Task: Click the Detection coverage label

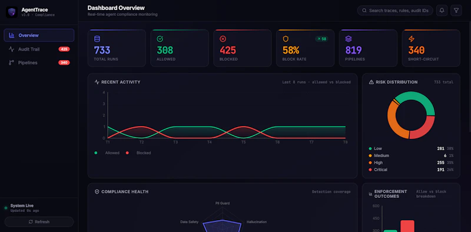Action: point(331,192)
